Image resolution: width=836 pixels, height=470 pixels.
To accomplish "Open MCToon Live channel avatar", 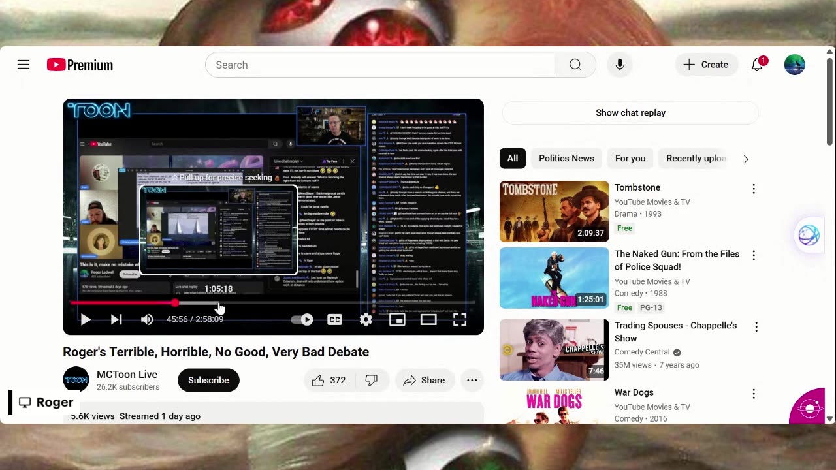I will pos(76,380).
